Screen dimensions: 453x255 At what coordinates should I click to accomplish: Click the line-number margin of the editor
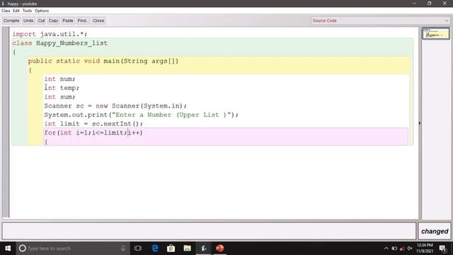6,123
